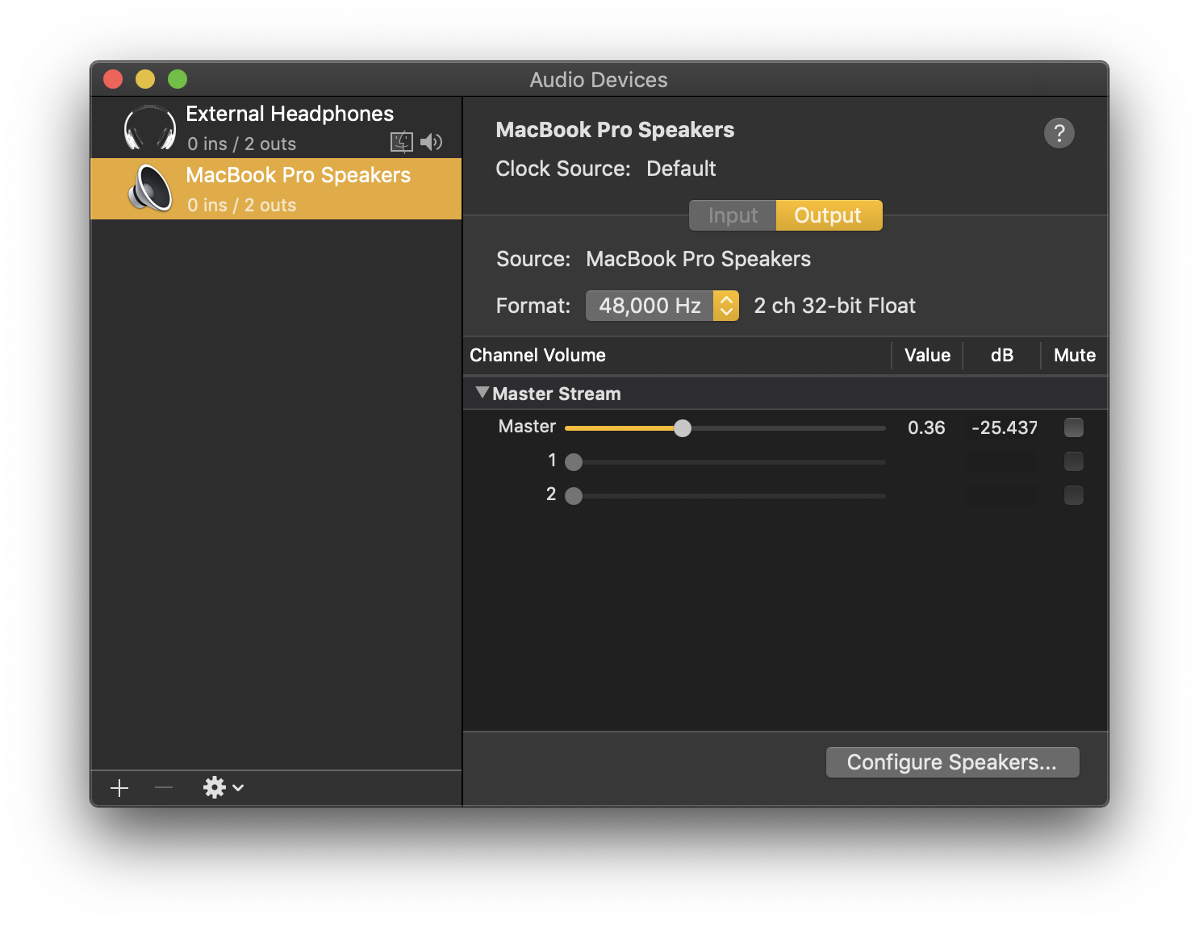Screen dimensions: 1199x926
Task: Click the 2 ch 32-bit Float text
Action: [x=835, y=306]
